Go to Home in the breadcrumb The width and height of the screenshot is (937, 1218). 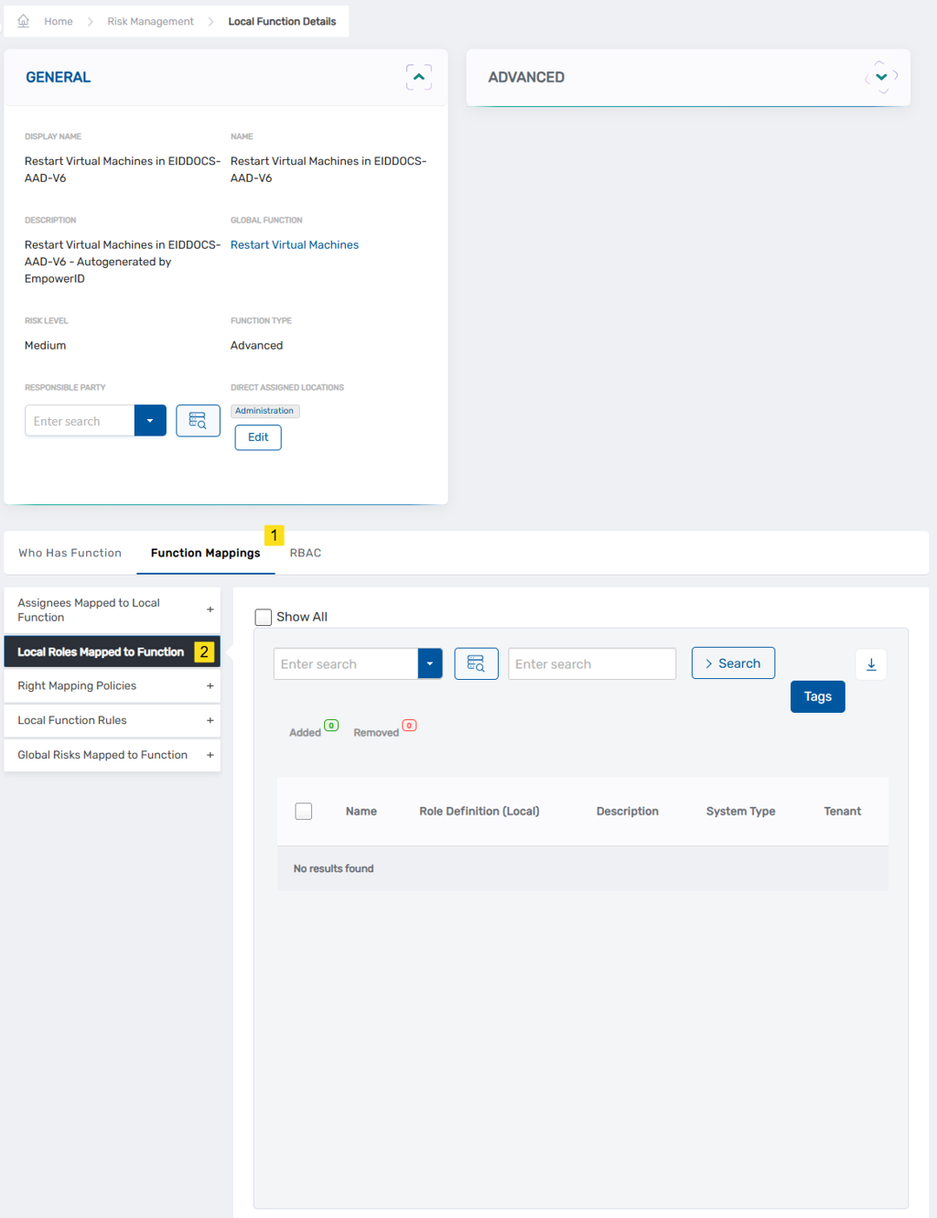point(59,21)
